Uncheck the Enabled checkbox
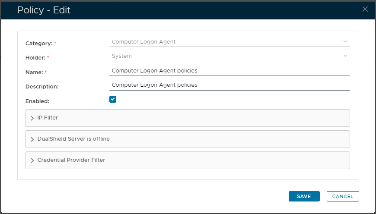The height and width of the screenshot is (214, 376). 113,100
